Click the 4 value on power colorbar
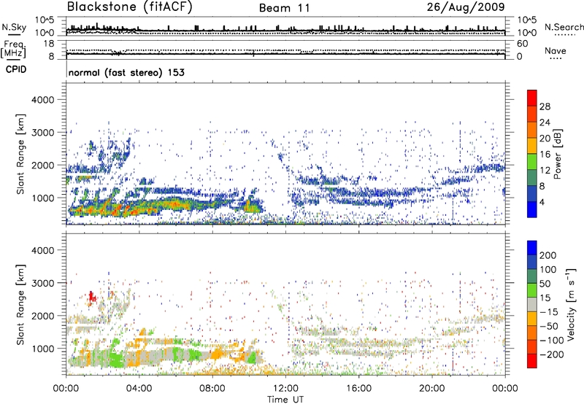Viewport: 584px width, 404px height. coord(542,202)
